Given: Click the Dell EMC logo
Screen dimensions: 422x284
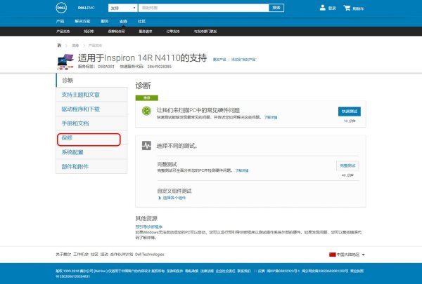Looking at the screenshot, I should click(86, 8).
